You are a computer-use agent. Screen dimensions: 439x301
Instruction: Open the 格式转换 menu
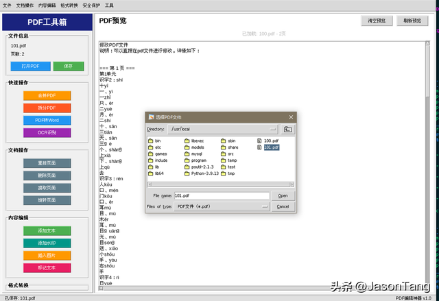69,5
